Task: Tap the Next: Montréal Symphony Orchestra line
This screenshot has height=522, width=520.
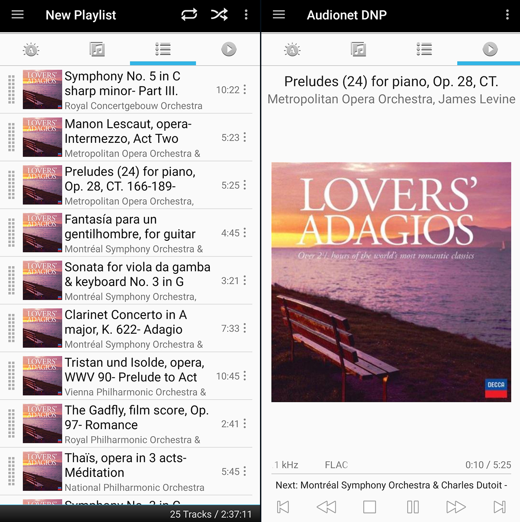Action: (x=391, y=485)
